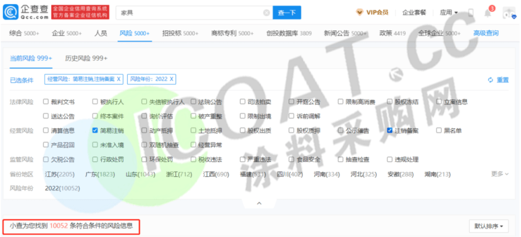The width and height of the screenshot is (521, 237).
Task: Expand 更多 province options
Action: [500, 173]
